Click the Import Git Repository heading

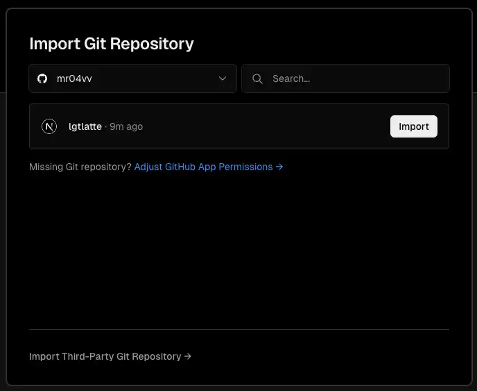112,44
